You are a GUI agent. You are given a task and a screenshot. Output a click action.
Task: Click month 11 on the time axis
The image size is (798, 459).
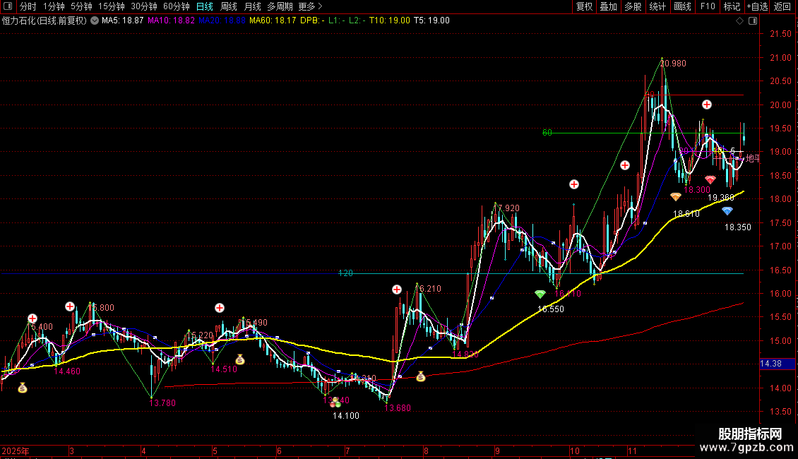(x=633, y=451)
